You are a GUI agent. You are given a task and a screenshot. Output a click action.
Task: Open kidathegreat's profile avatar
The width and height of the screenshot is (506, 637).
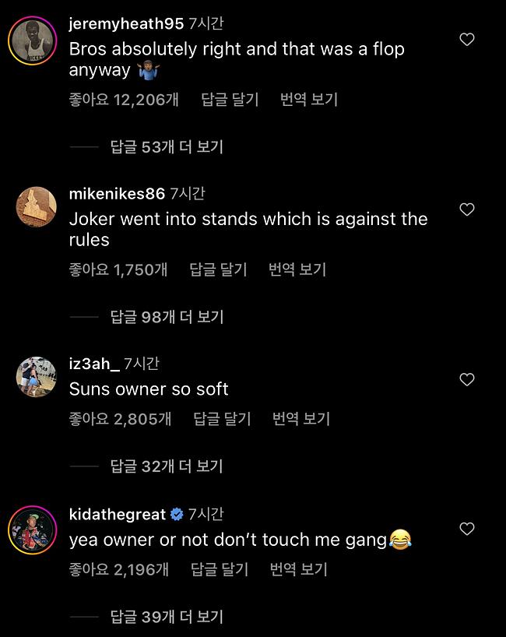point(33,531)
